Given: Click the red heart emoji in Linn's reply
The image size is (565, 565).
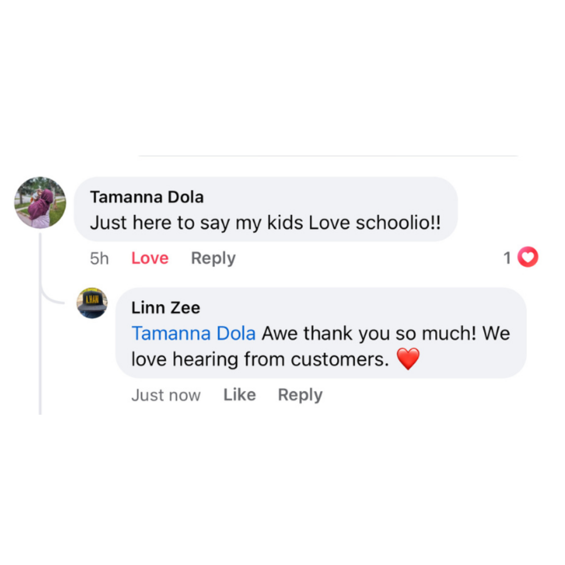Looking at the screenshot, I should pyautogui.click(x=408, y=359).
